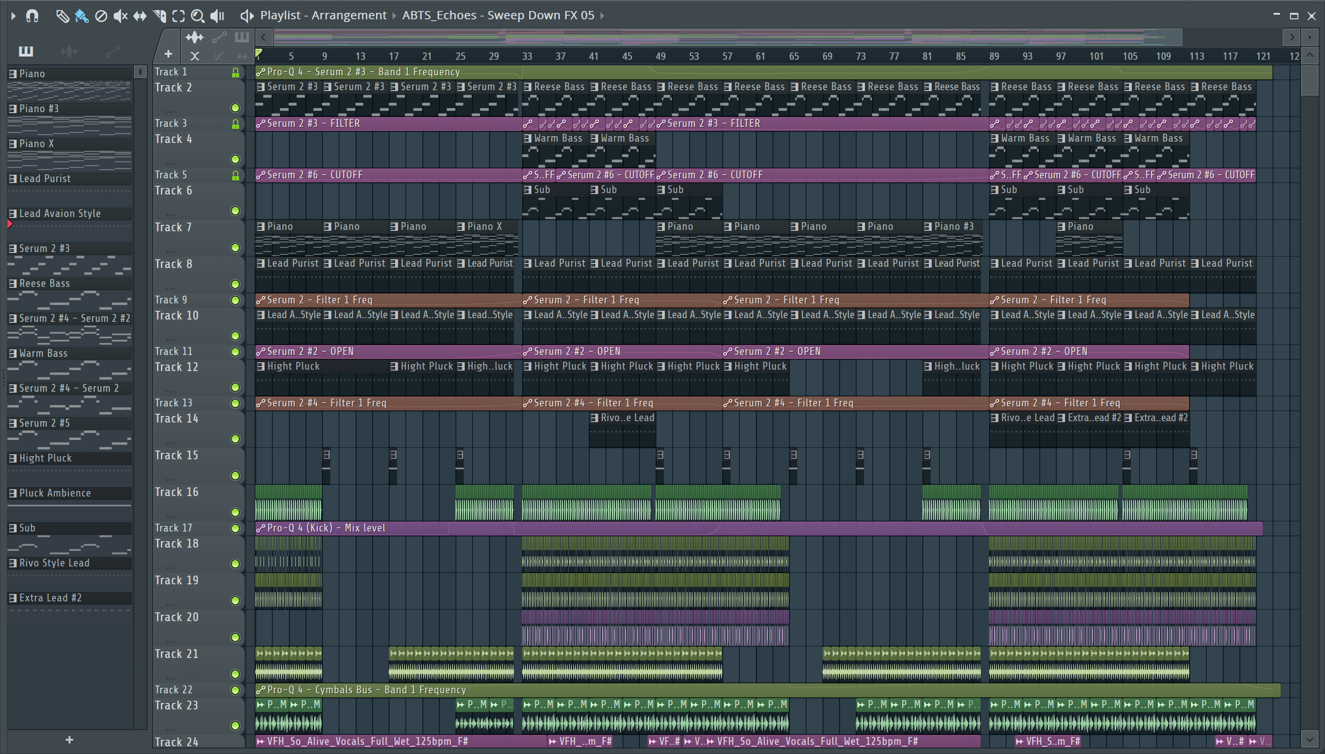Select the Delete tool
This screenshot has width=1325, height=754.
101,16
